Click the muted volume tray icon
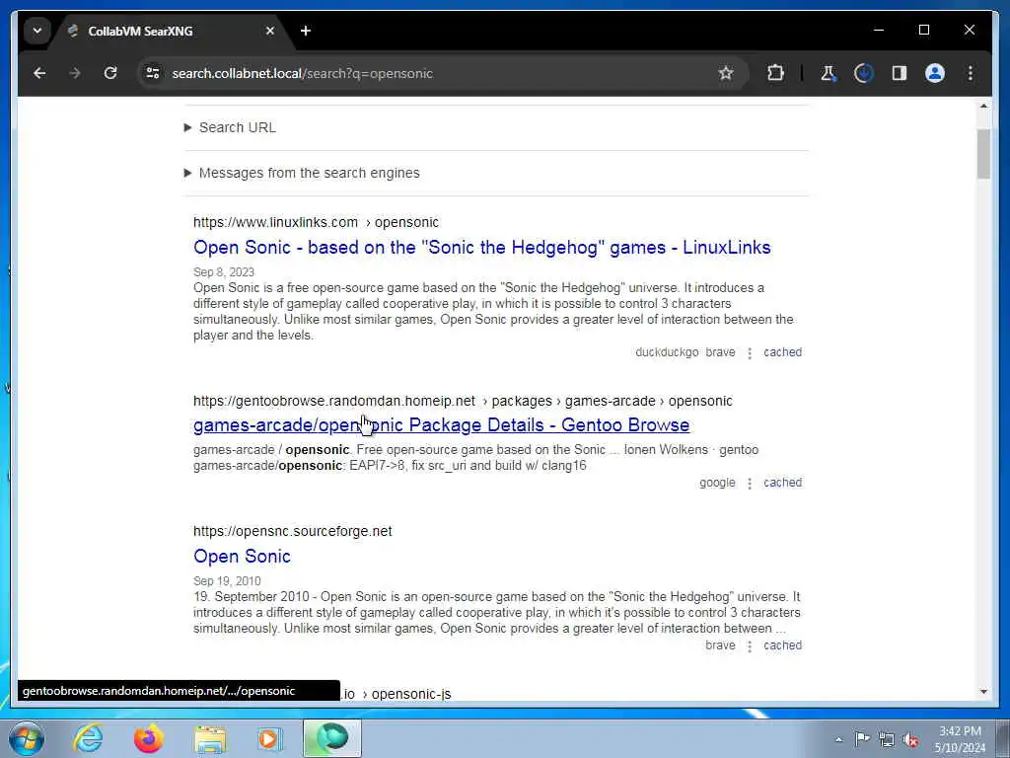1010x758 pixels. click(x=910, y=739)
